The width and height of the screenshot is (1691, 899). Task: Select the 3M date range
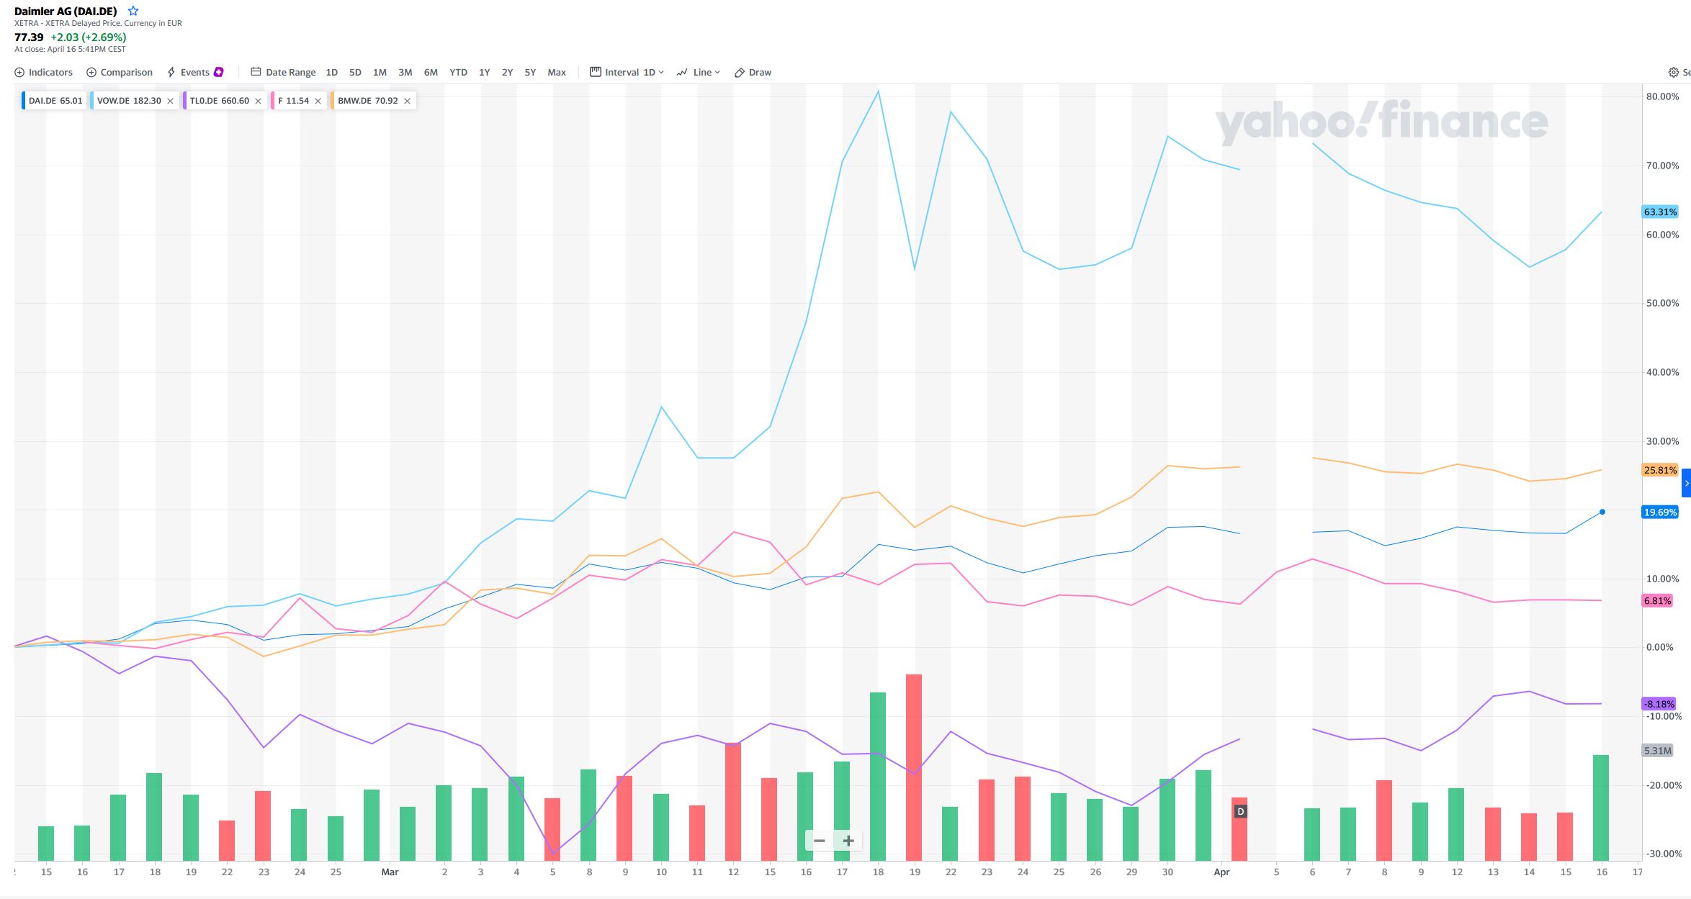(x=405, y=72)
